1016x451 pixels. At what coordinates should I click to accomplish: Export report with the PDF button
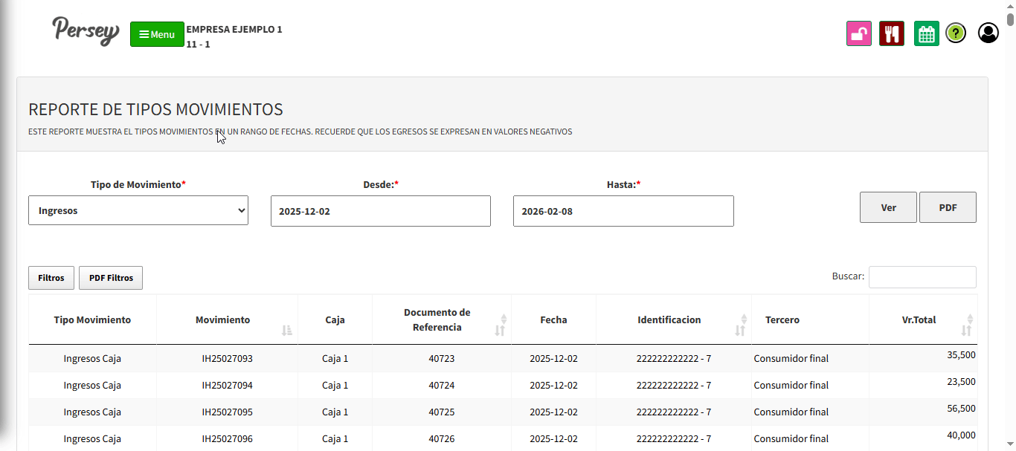click(x=948, y=207)
